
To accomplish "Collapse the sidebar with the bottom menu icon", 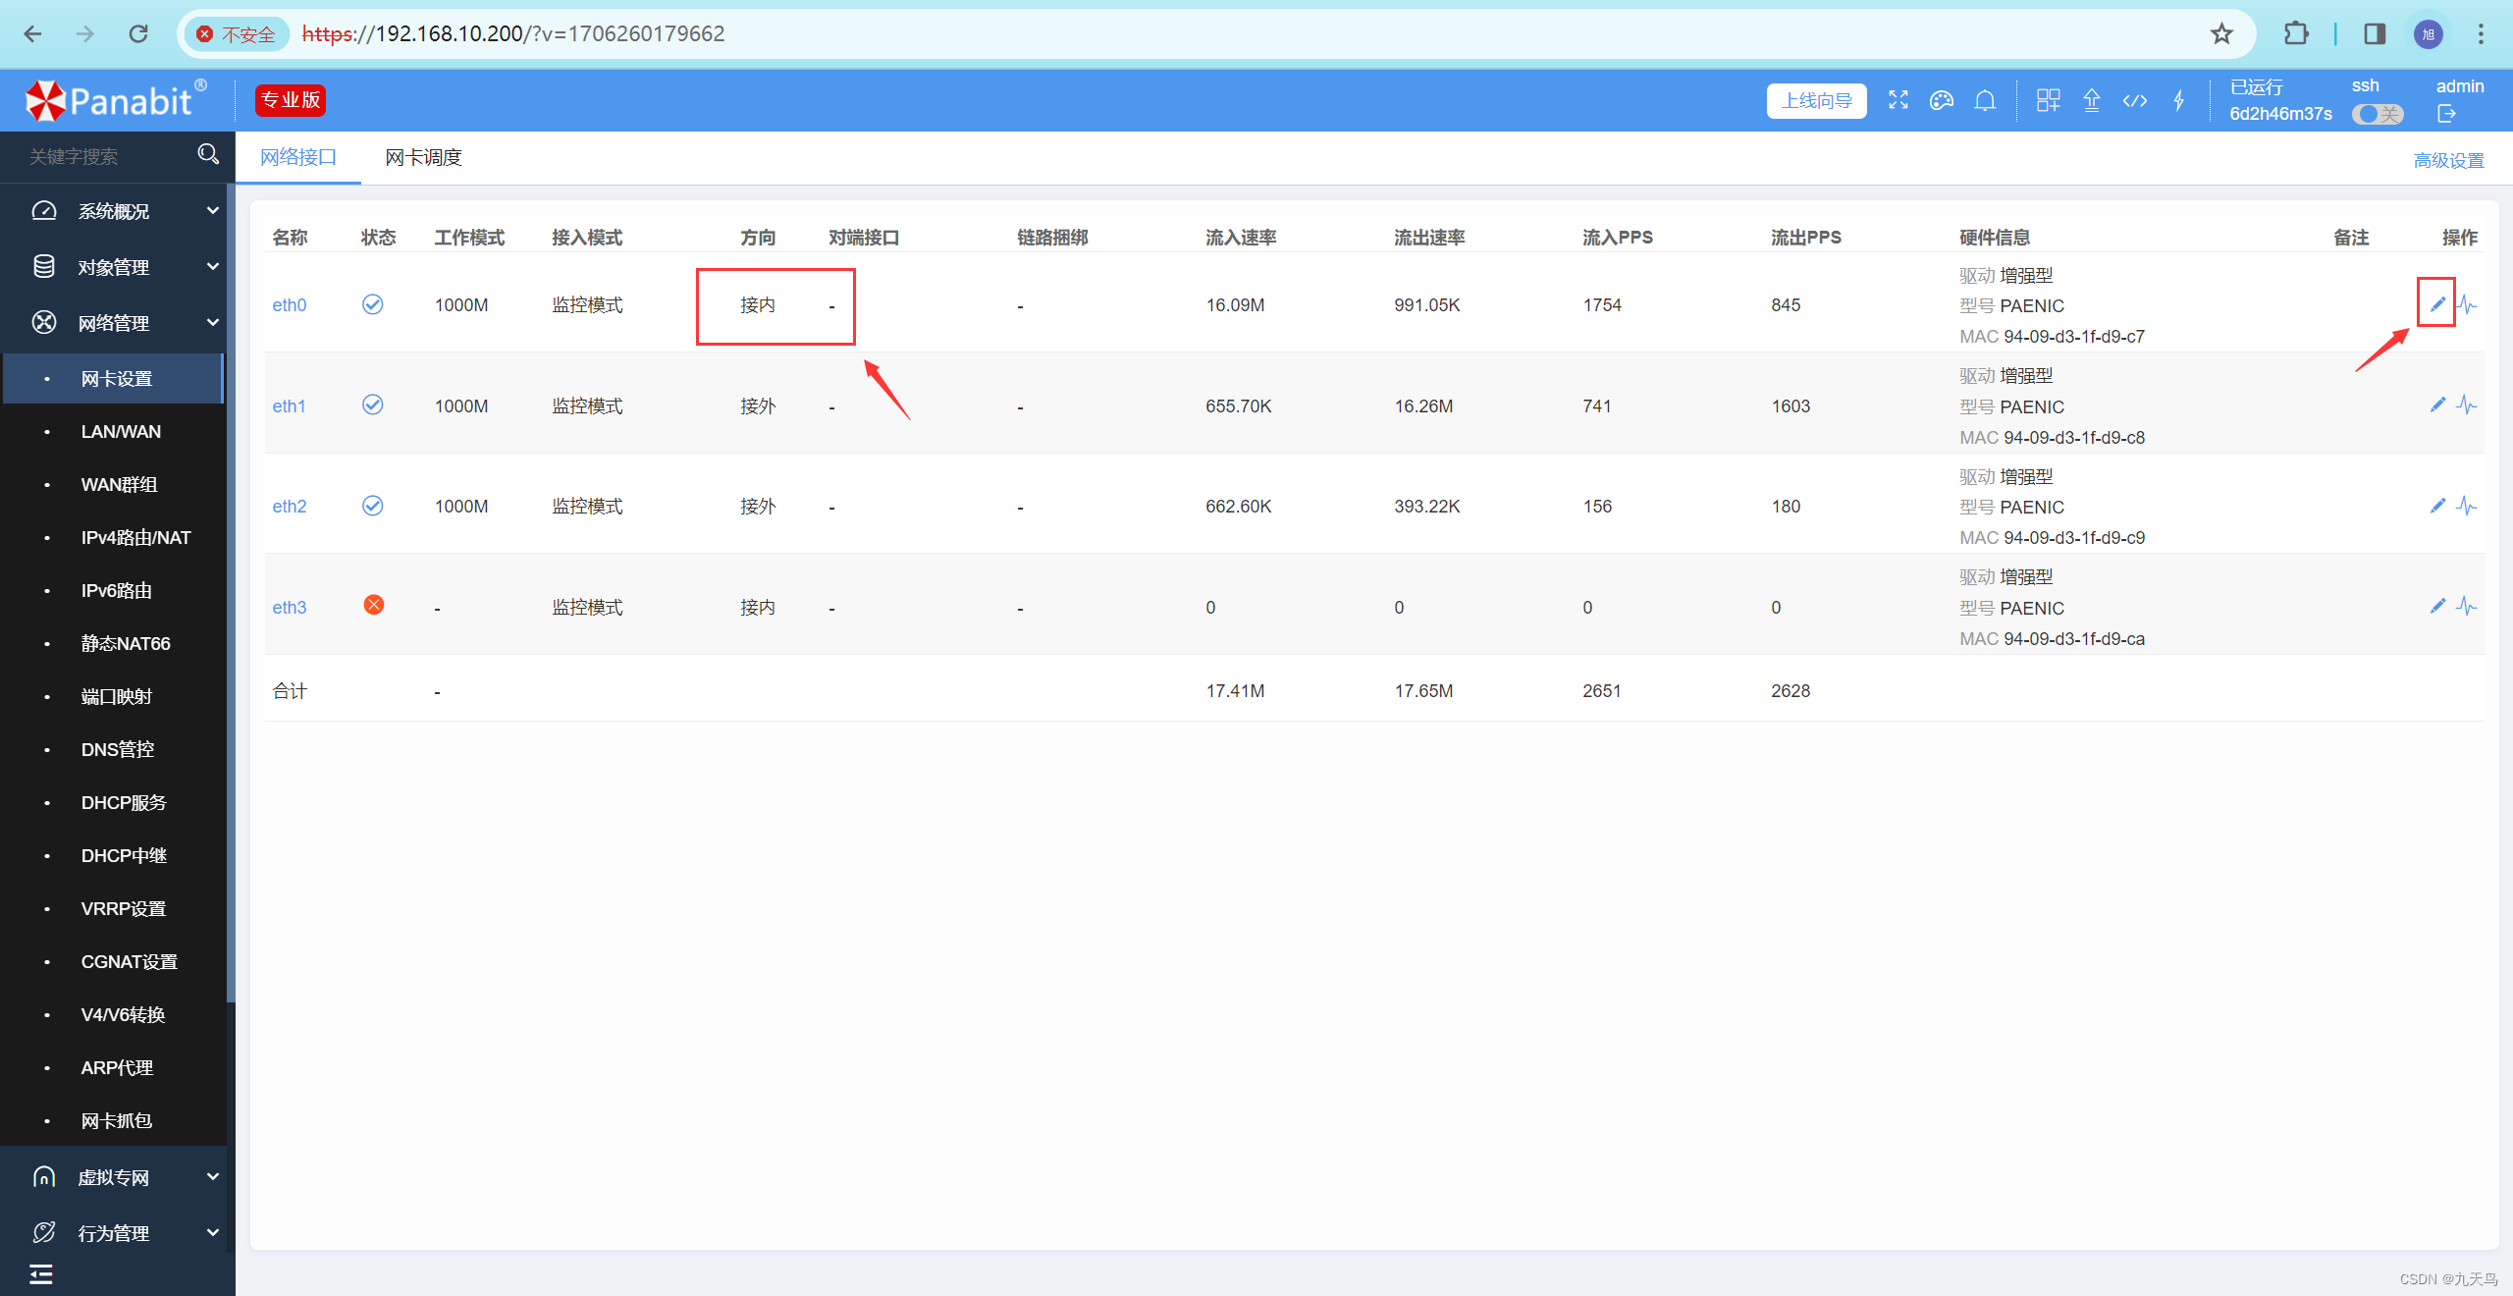I will [x=41, y=1274].
